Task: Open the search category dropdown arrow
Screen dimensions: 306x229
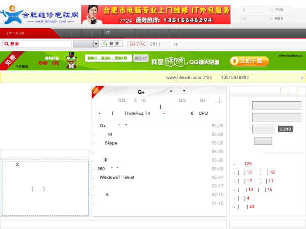Action: point(96,44)
